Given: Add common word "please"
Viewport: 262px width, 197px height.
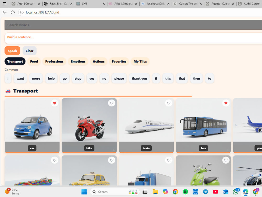Looking at the screenshot, I should 119,78.
